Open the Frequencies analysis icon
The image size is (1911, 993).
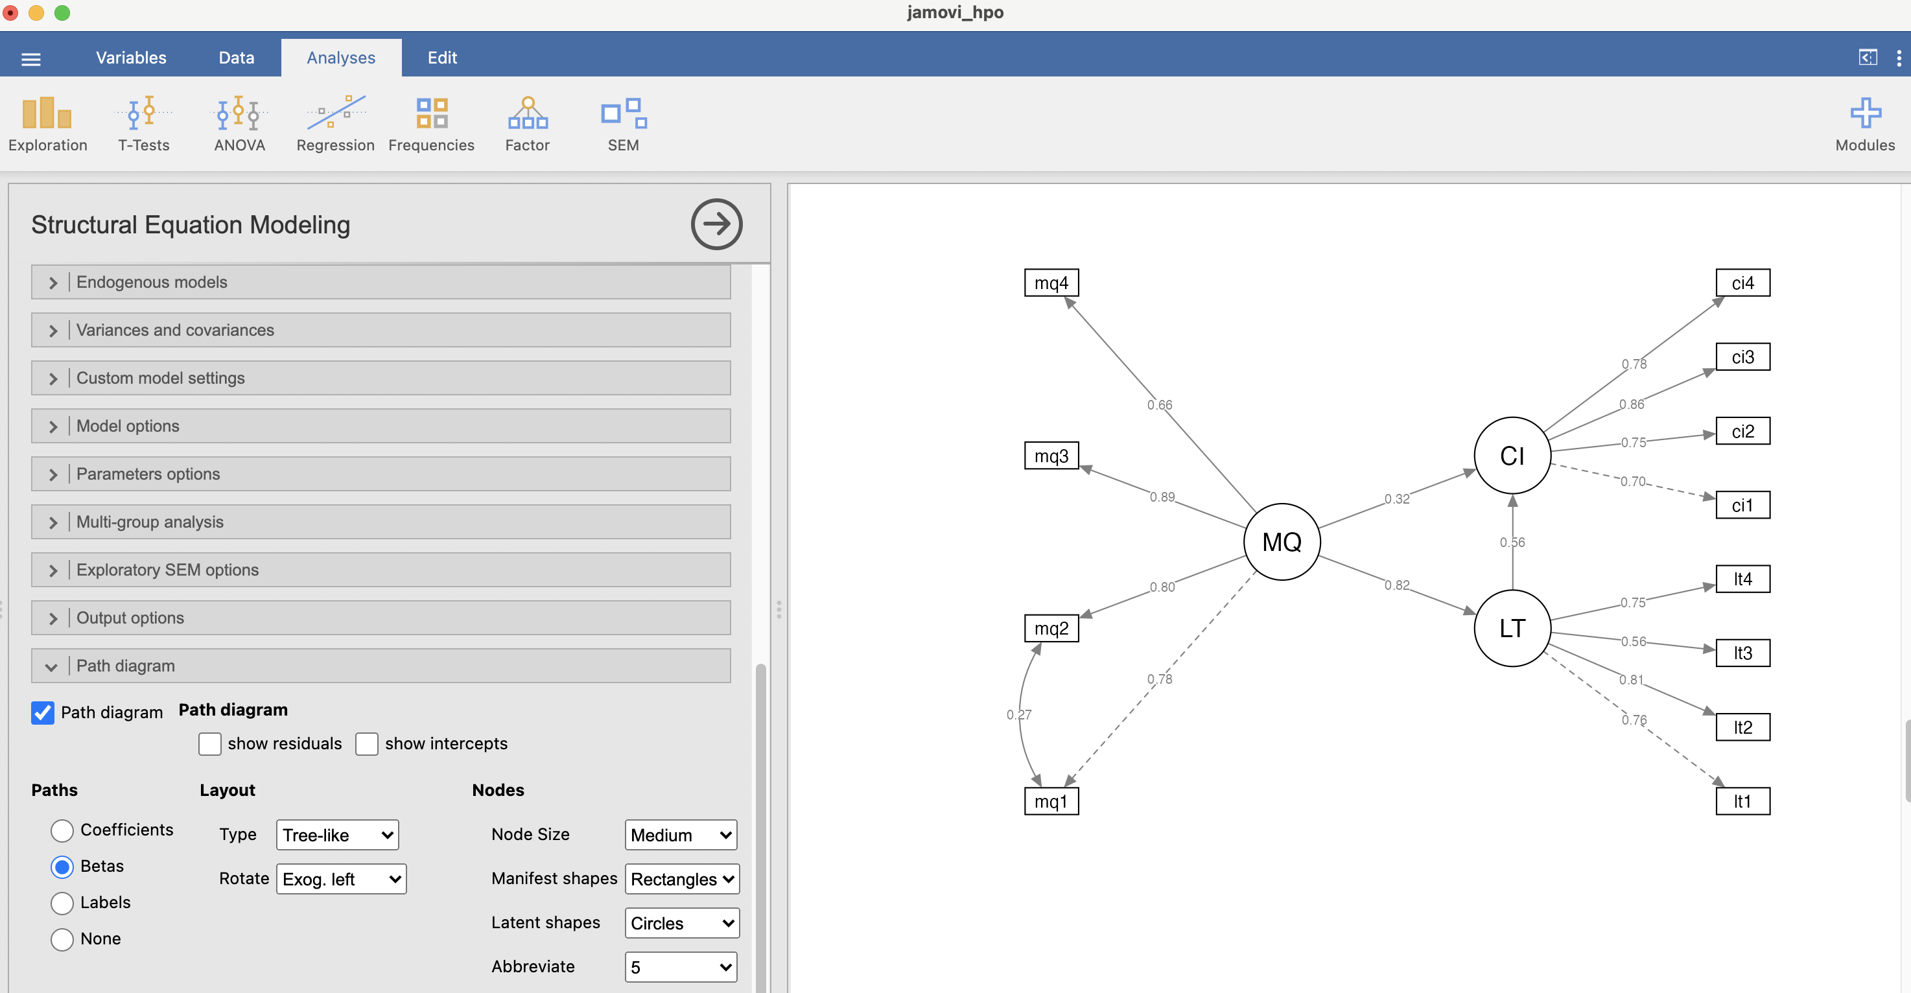pyautogui.click(x=432, y=123)
